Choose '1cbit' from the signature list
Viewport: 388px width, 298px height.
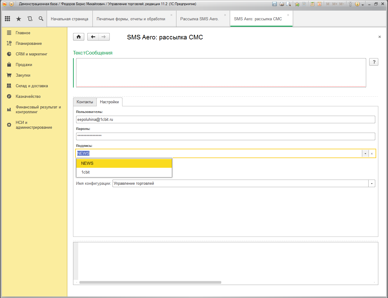click(124, 172)
